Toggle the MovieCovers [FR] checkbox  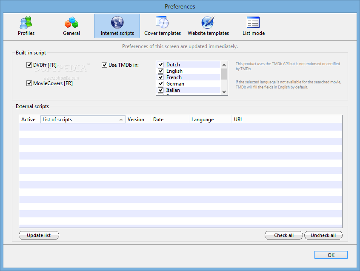pyautogui.click(x=29, y=83)
